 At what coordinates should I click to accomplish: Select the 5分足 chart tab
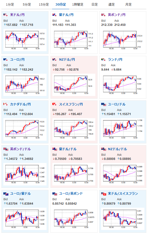[27, 4]
